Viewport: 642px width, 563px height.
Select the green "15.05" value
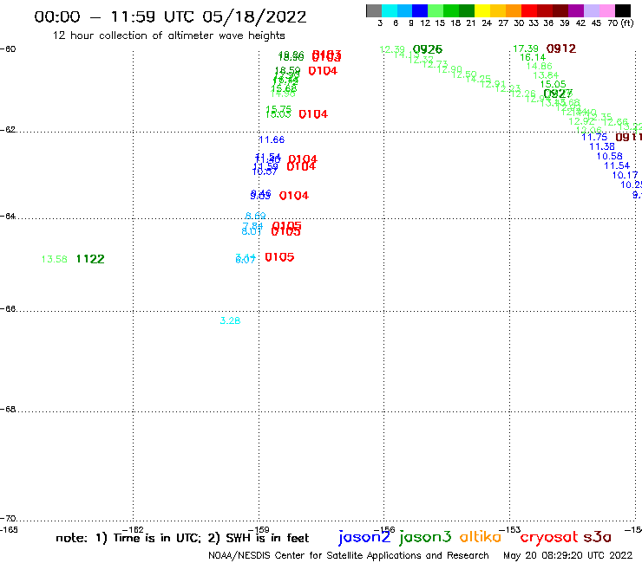pos(554,84)
